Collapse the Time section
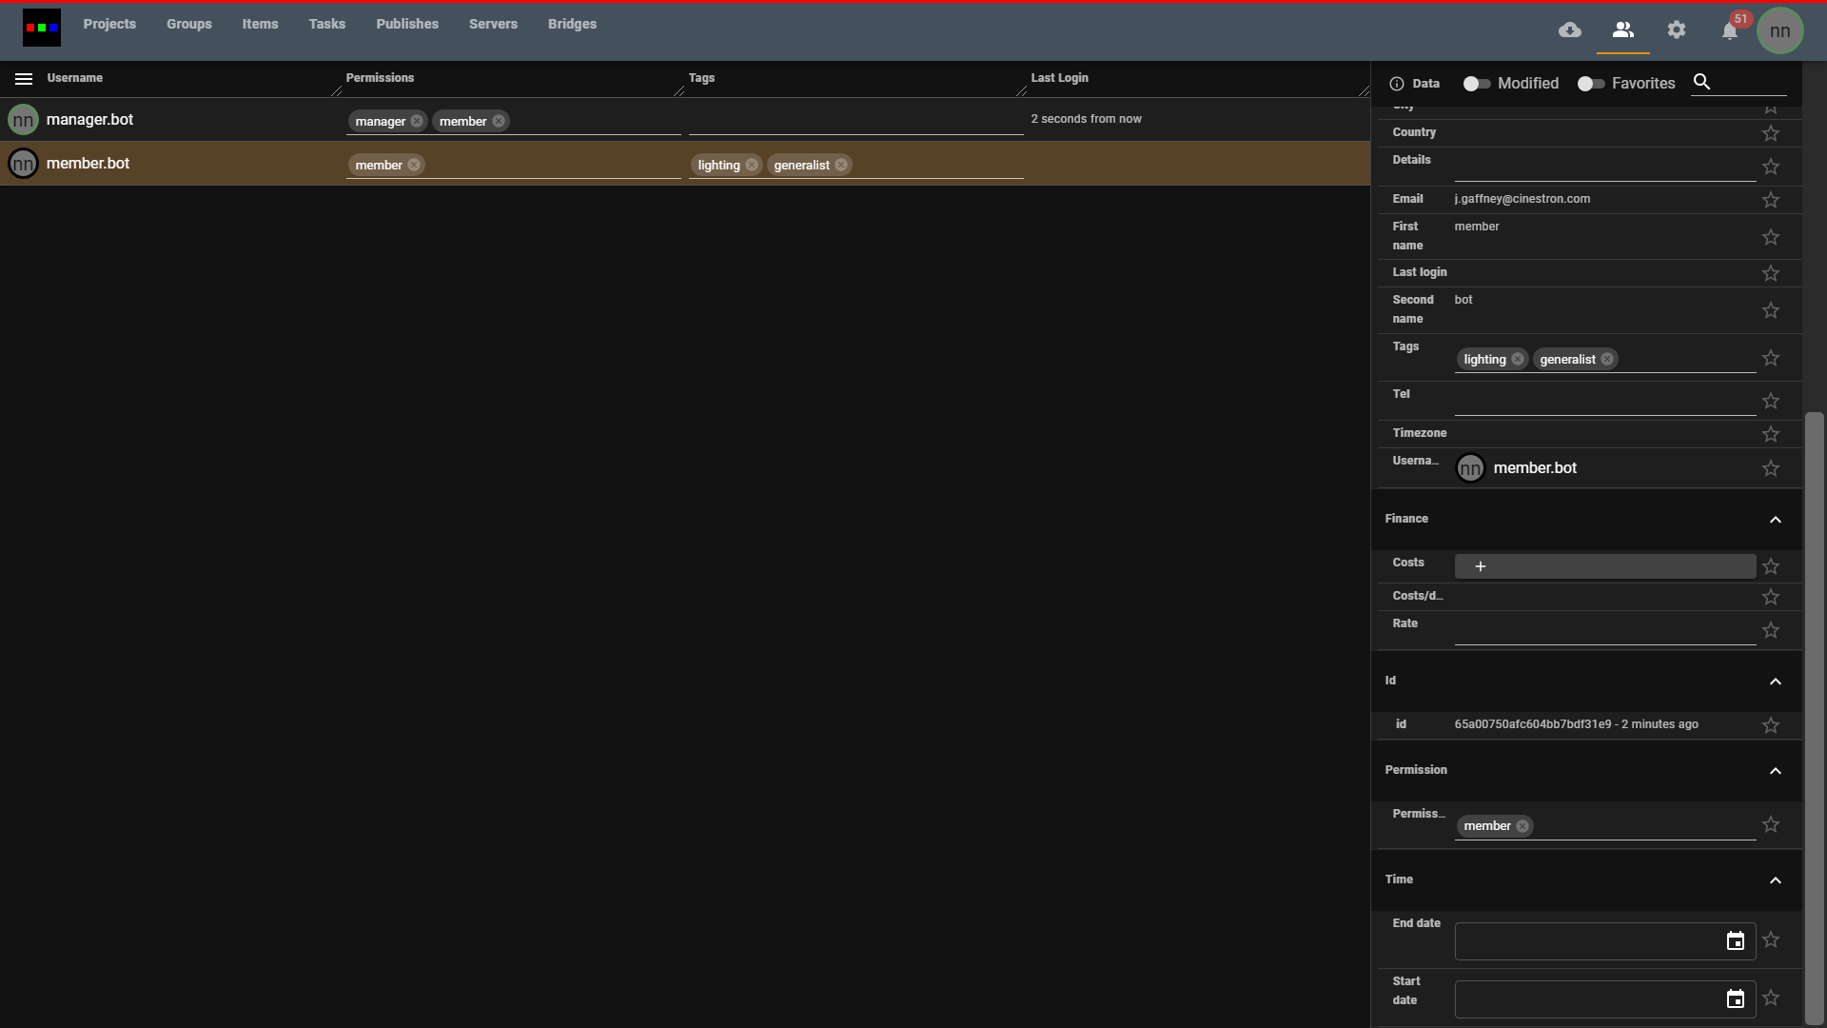 coord(1776,880)
